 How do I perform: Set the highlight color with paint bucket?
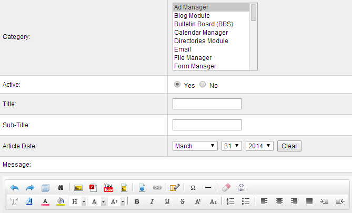tap(61, 201)
